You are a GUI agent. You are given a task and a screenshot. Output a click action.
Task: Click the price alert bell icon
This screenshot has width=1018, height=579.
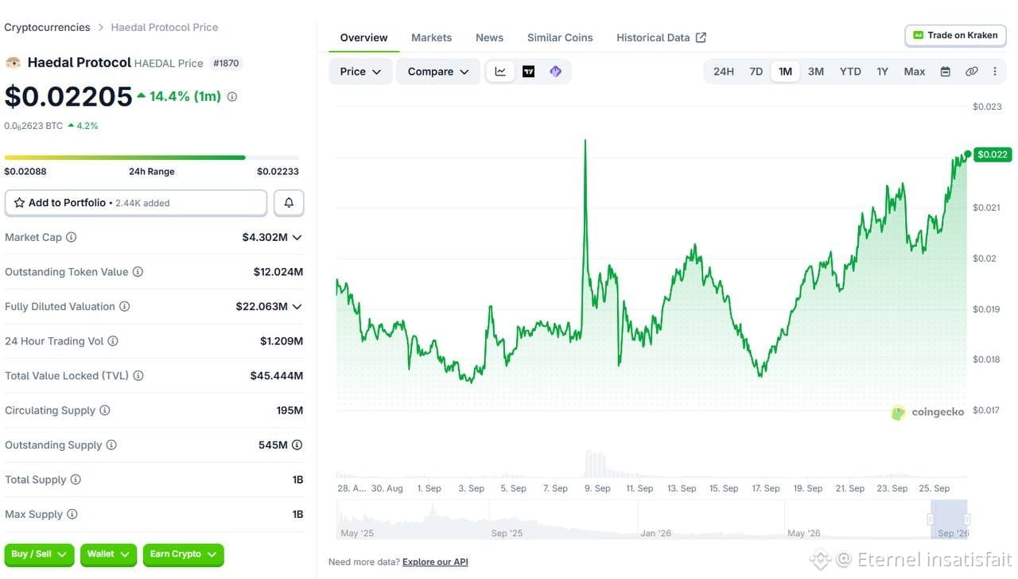pyautogui.click(x=289, y=203)
